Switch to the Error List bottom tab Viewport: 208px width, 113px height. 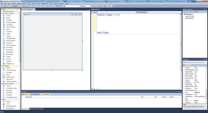(26, 109)
